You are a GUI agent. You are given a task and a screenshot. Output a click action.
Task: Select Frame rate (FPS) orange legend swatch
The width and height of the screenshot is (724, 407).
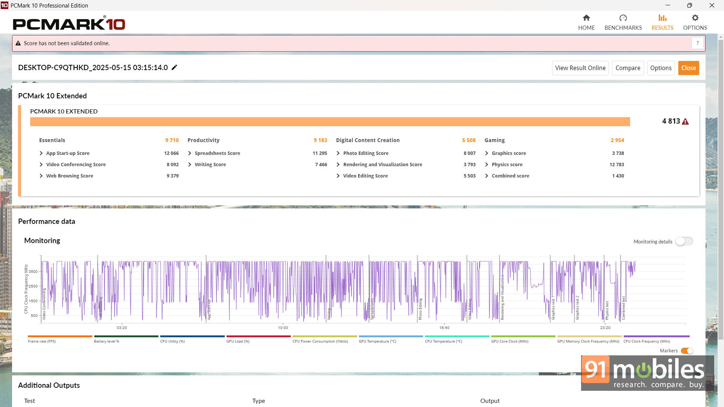coord(60,336)
